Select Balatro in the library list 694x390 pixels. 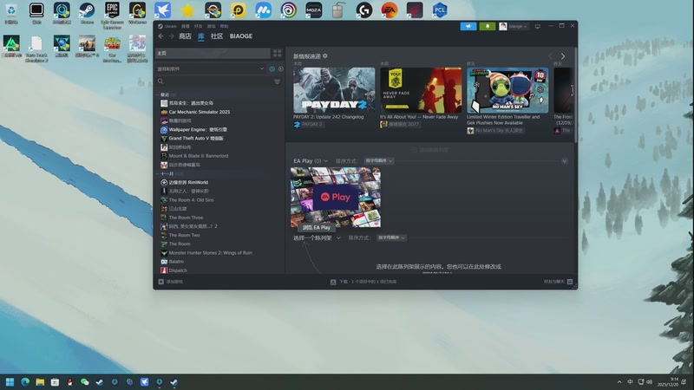pos(176,262)
